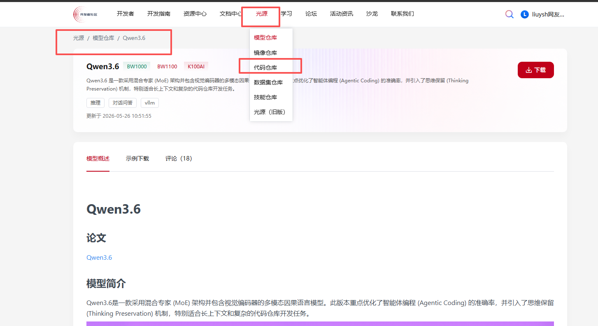Screen dimensions: 598x326
Task: Switch to the 评论（18）tab
Action: point(179,158)
